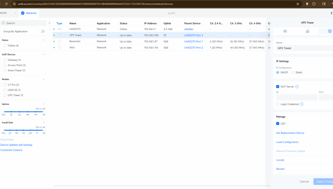This screenshot has width=333, height=189.
Task: Open the binoculars overview tab for UPS Tower
Action: [285, 31]
